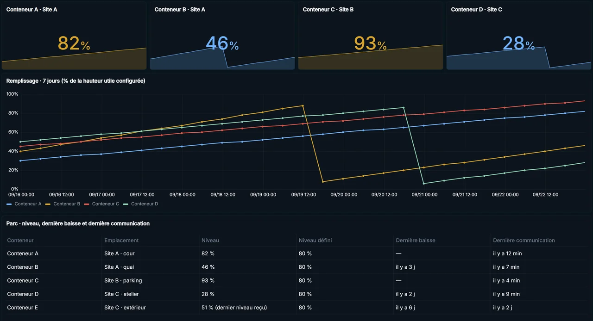593x321 pixels.
Task: Click the 46 % level cell
Action: click(208, 267)
